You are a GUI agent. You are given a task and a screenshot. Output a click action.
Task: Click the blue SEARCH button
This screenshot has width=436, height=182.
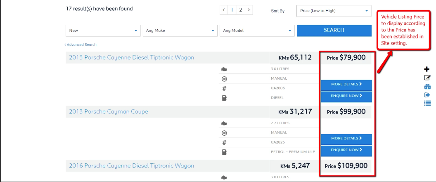(x=334, y=31)
